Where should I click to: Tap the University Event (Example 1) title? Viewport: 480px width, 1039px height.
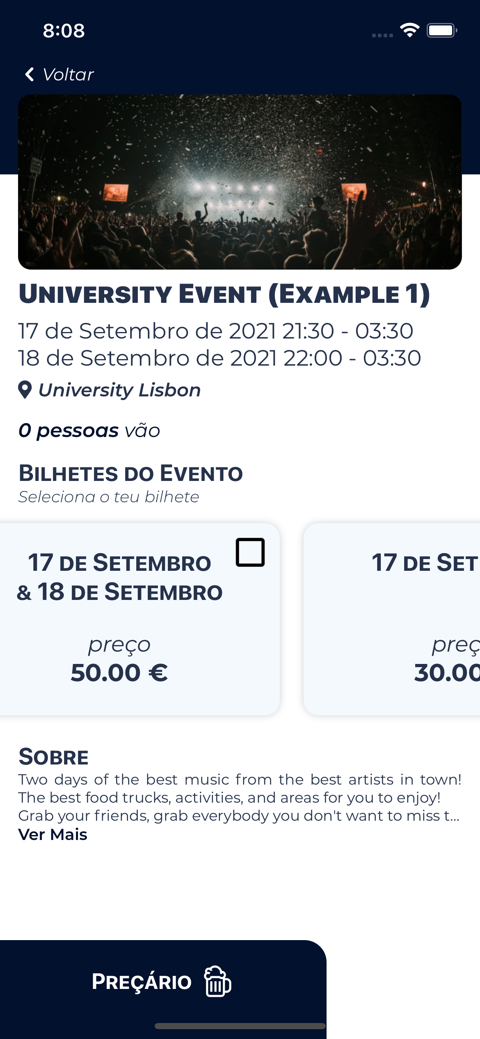point(224,294)
